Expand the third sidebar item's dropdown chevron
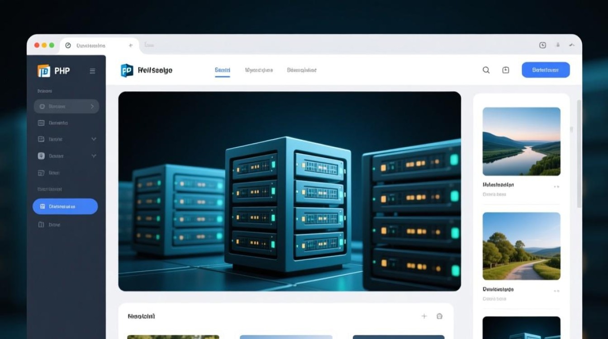The image size is (608, 339). [94, 139]
